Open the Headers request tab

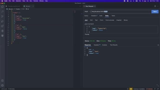click(x=94, y=16)
